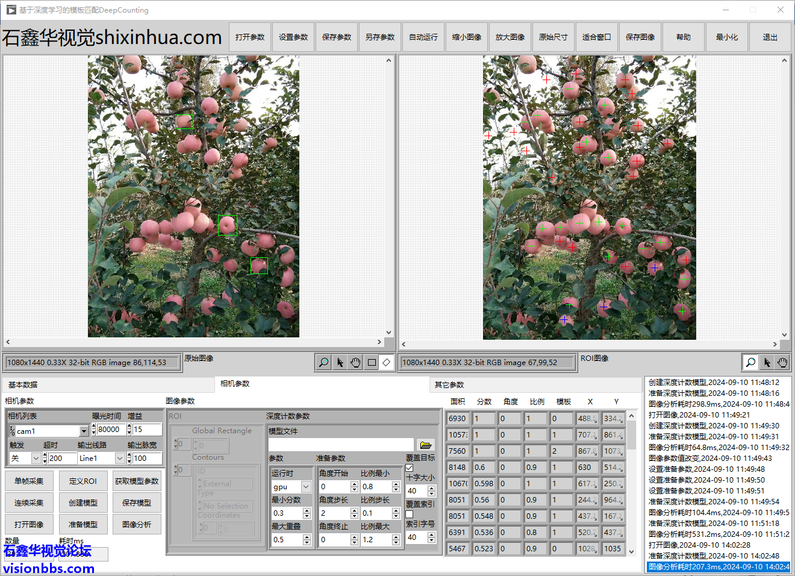Switch to the 其它参数 tab

(449, 385)
